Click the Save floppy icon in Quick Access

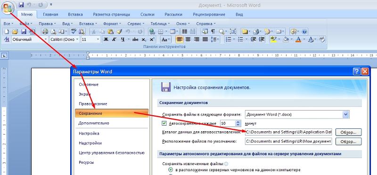(21, 5)
